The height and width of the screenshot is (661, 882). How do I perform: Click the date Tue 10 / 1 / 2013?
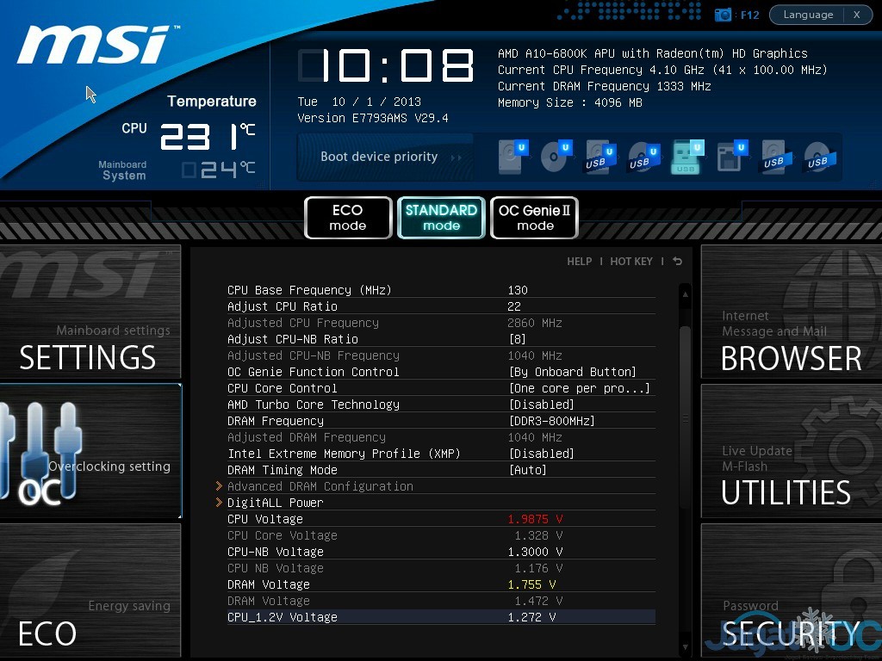pyautogui.click(x=359, y=102)
